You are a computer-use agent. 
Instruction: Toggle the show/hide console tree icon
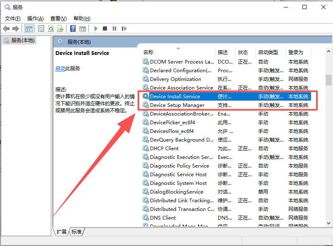point(29,28)
